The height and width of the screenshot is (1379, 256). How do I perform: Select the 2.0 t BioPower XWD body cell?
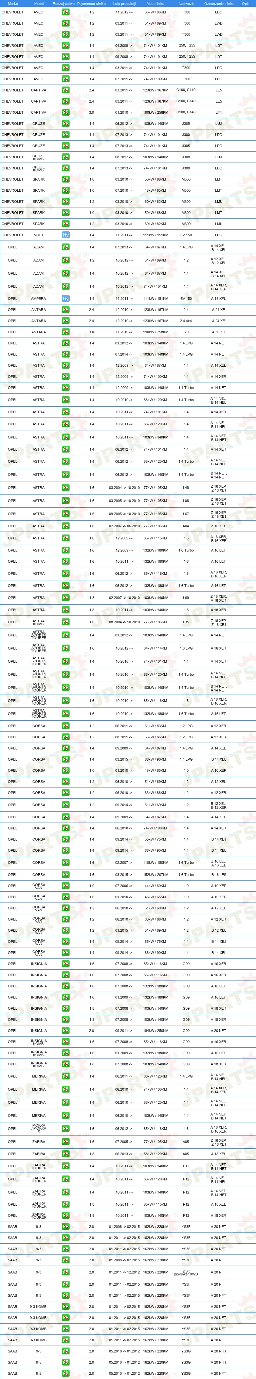coord(186,1272)
